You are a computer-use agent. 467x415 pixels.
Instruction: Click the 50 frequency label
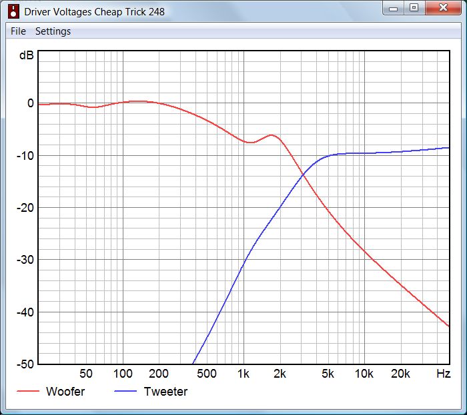pyautogui.click(x=86, y=374)
